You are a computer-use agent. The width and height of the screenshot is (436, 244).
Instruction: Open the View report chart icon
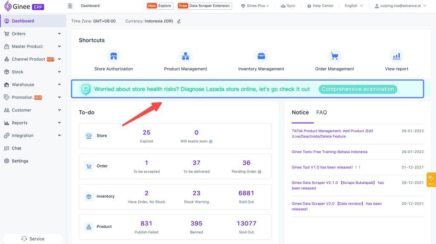click(396, 56)
